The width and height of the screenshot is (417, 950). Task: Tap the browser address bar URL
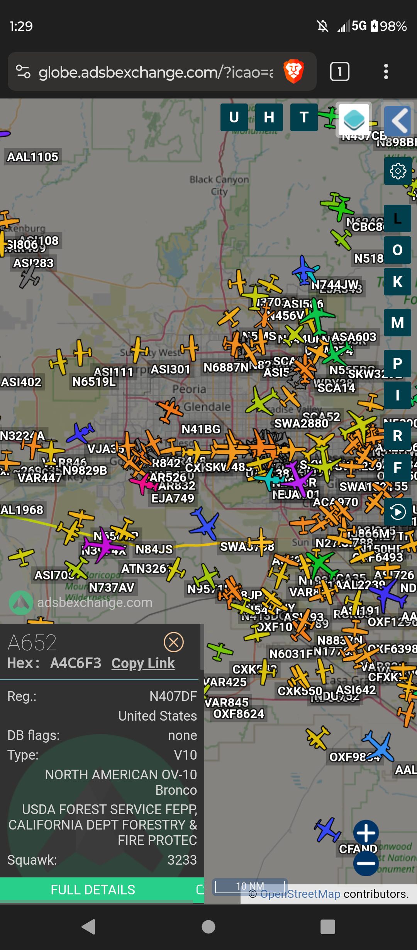[x=156, y=72]
